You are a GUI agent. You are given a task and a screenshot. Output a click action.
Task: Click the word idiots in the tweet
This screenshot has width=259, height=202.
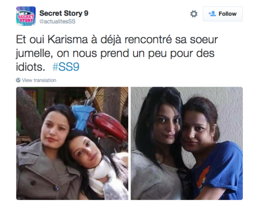point(31,67)
